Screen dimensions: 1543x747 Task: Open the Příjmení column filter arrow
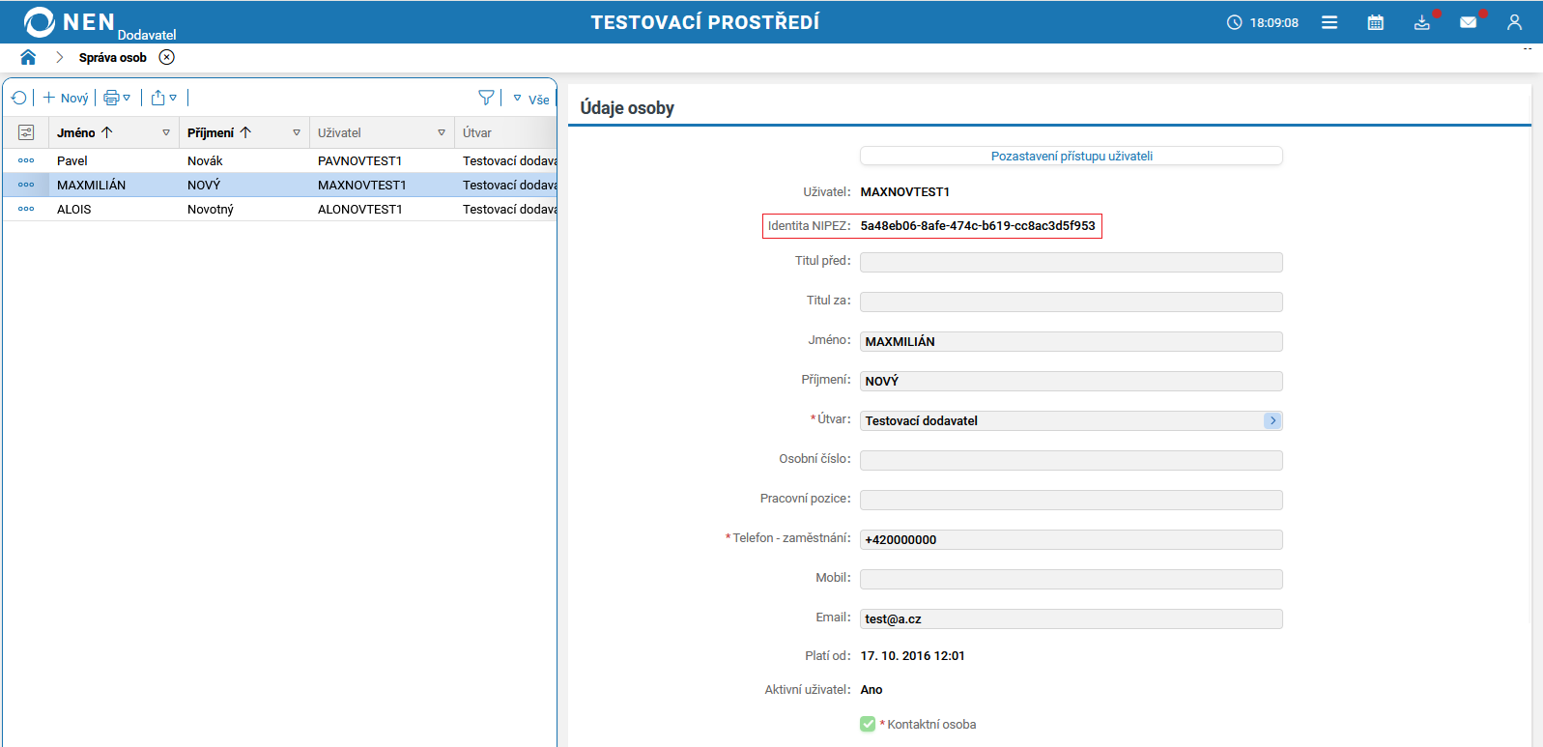coord(297,132)
